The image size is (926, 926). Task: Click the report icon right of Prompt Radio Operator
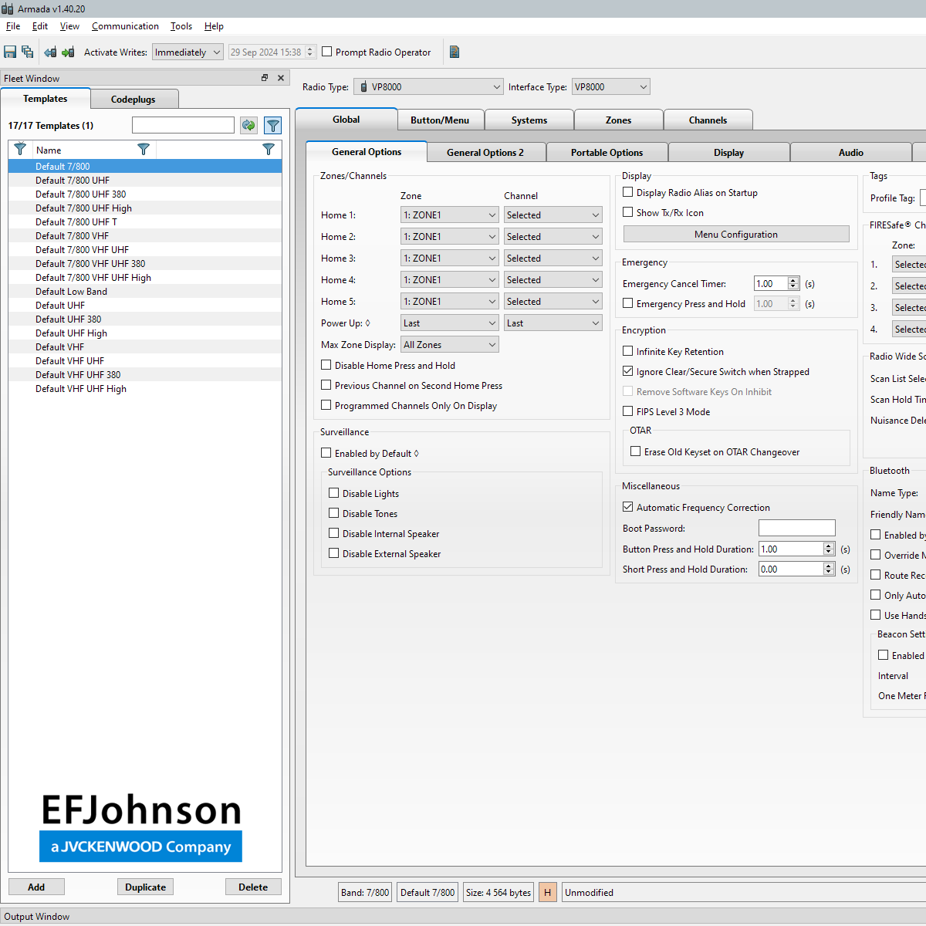[x=454, y=52]
